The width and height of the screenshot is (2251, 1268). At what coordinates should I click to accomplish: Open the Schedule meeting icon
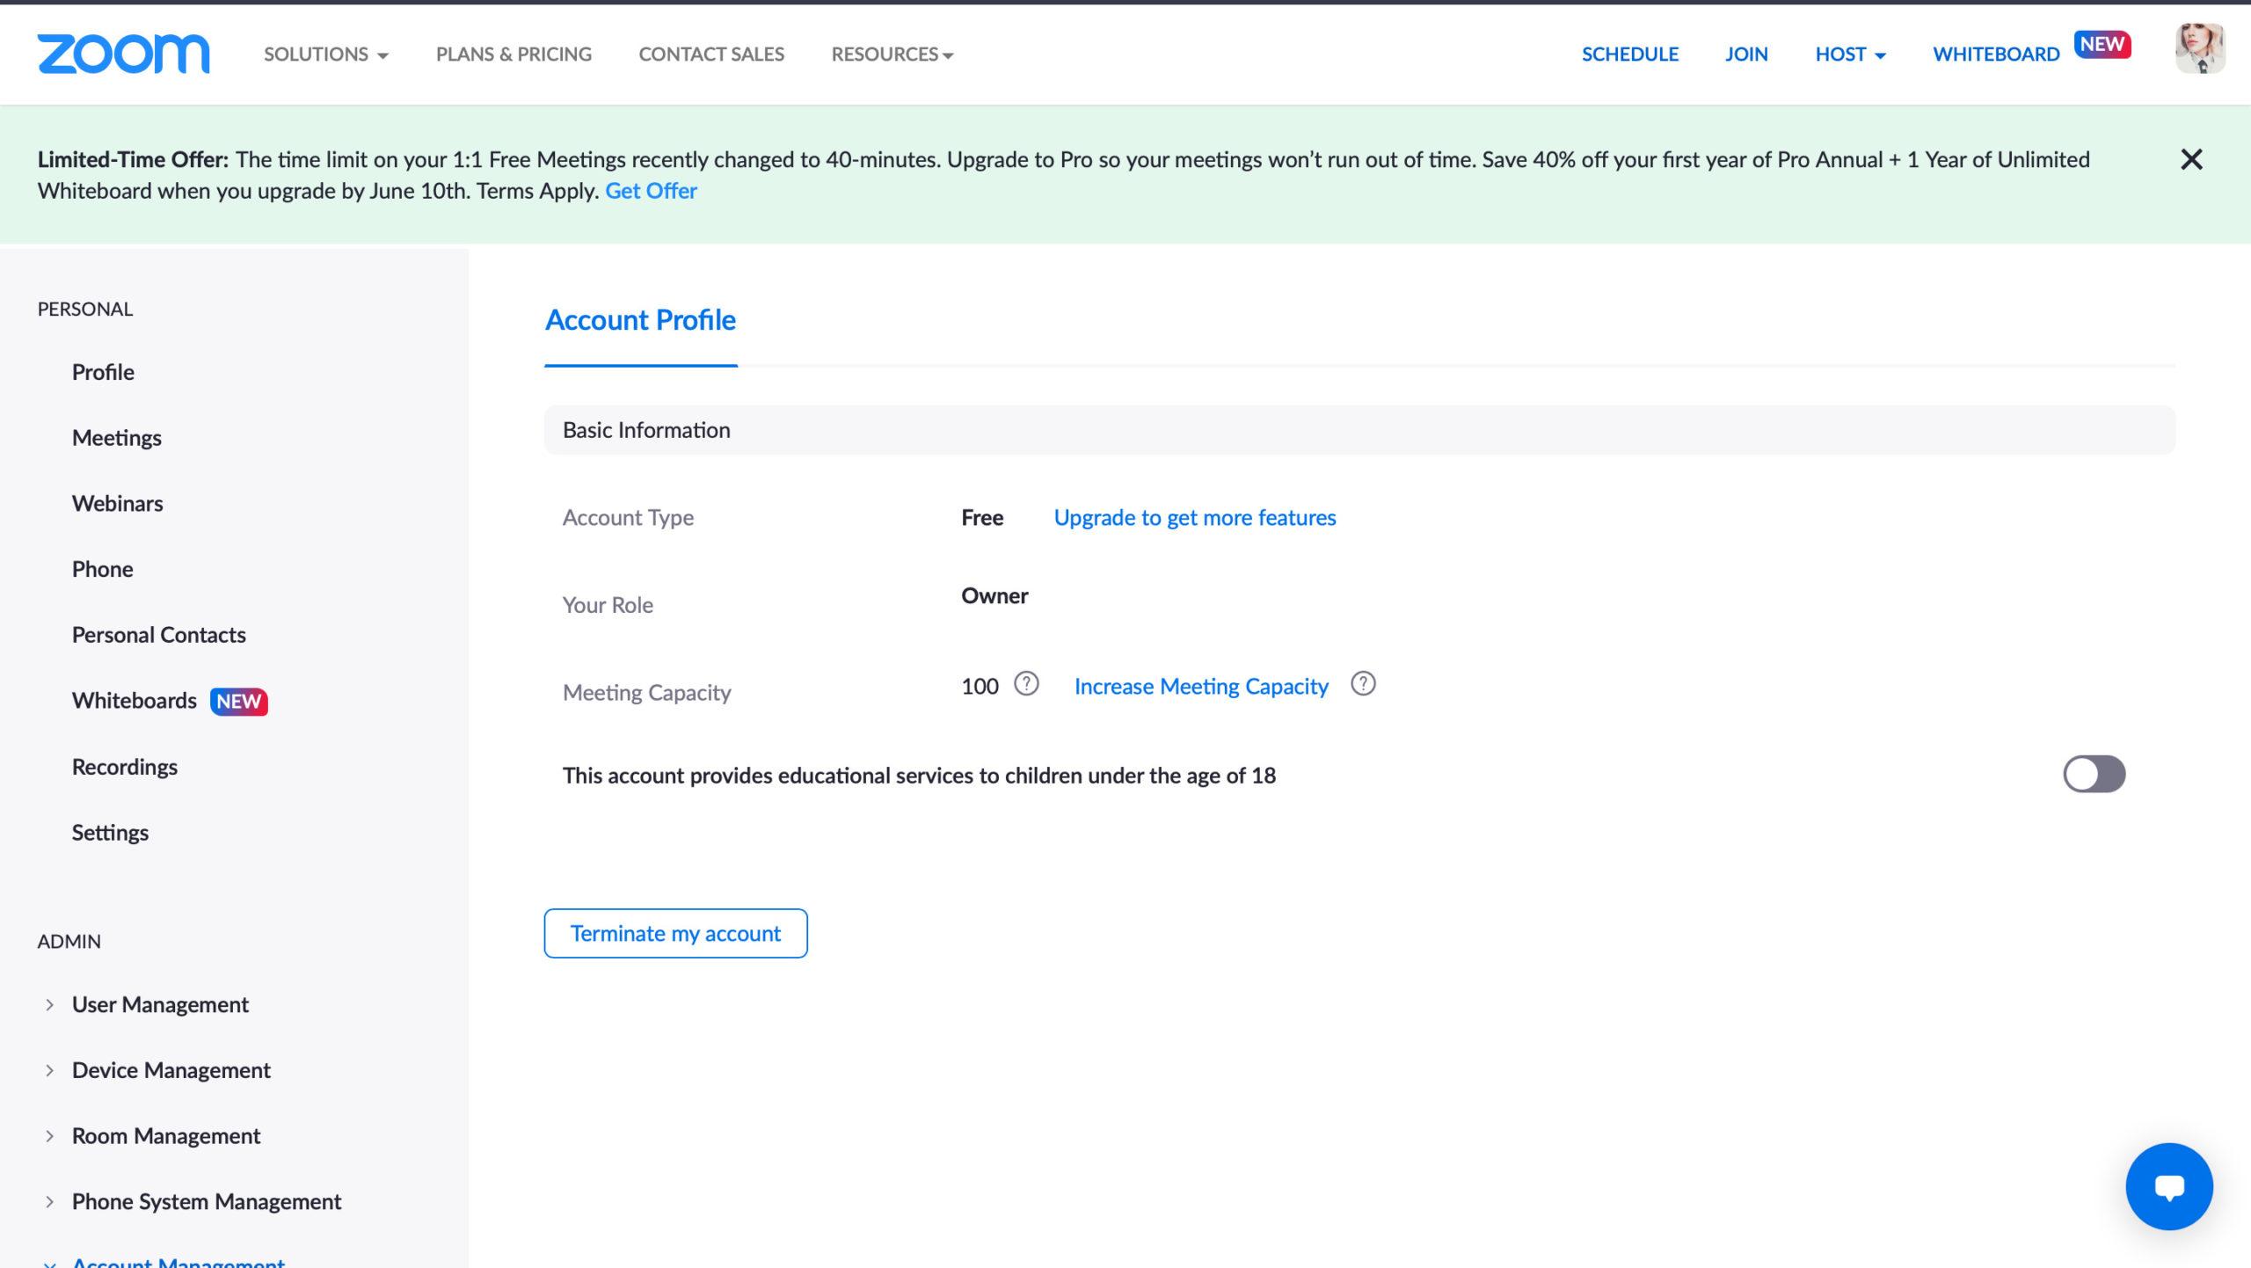(1629, 55)
